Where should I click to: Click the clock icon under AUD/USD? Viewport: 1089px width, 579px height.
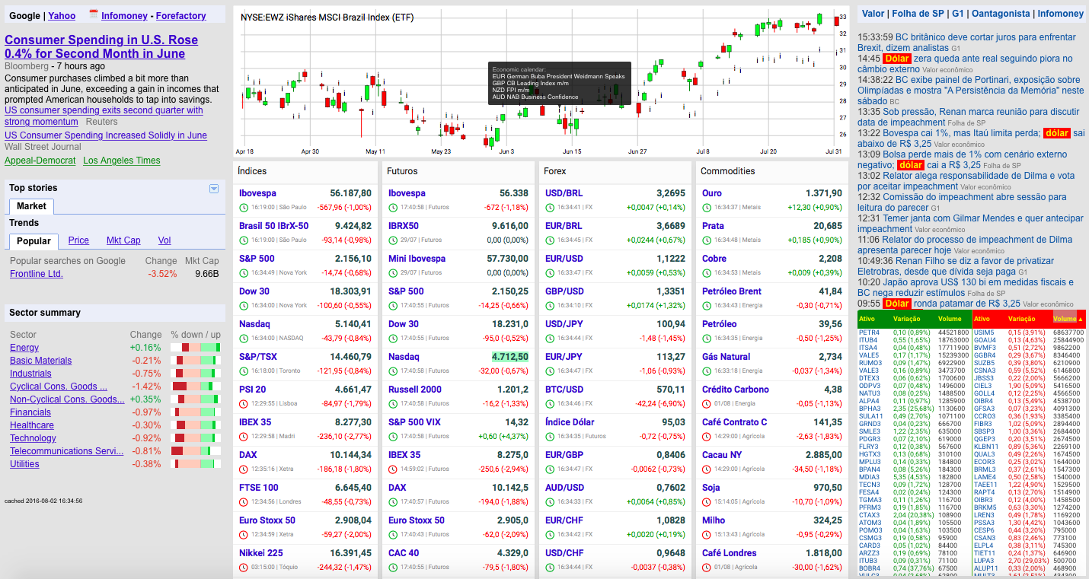pos(550,501)
